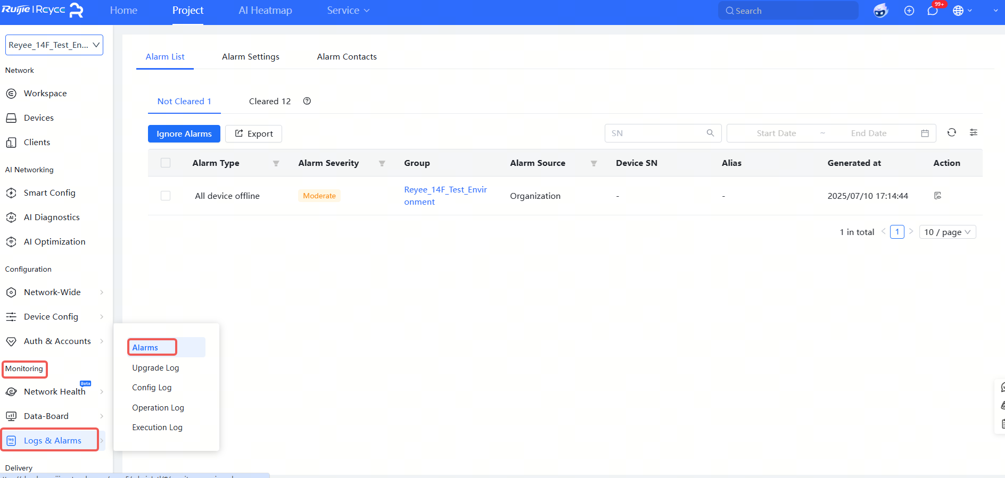Select the All device offline row checkbox

pyautogui.click(x=166, y=196)
